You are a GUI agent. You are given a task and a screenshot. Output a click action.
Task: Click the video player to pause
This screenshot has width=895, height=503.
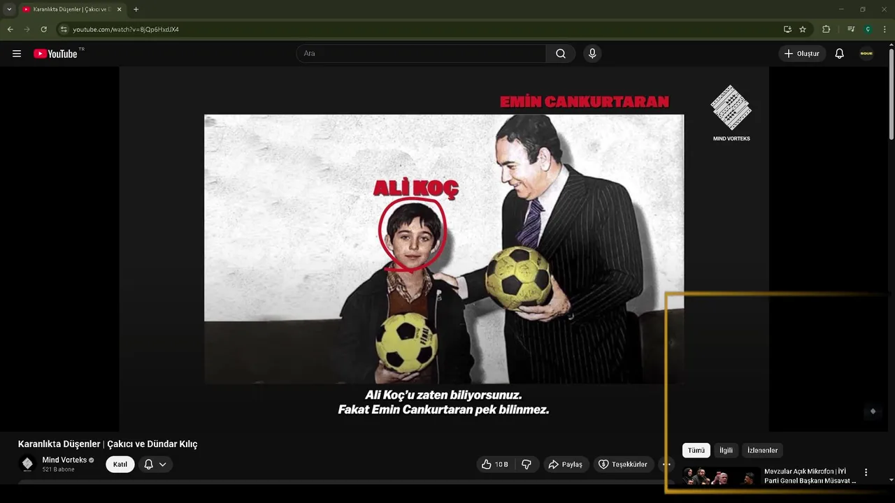444,249
